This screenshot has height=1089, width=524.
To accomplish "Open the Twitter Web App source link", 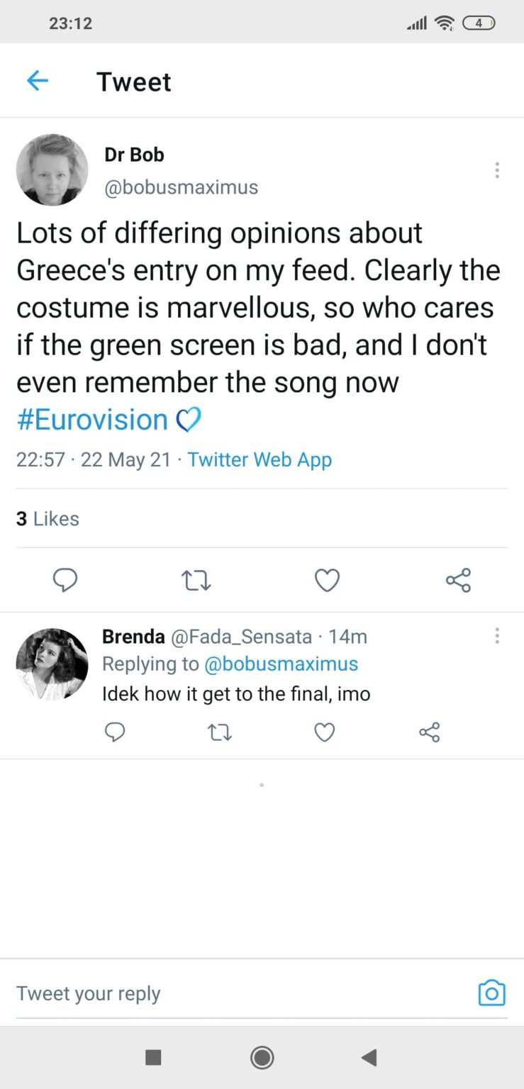I will (260, 459).
